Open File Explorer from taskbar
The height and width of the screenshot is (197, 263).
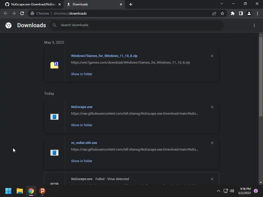pyautogui.click(x=20, y=191)
